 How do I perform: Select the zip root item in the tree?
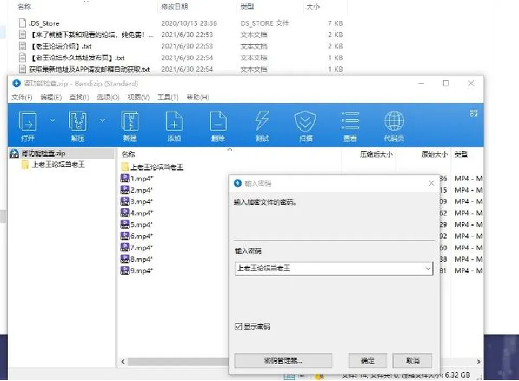point(43,153)
